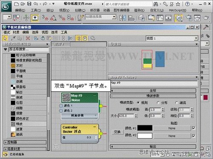The image size is (213, 159).
Task: Click the None map button for 颜色 #1
Action: point(172,128)
